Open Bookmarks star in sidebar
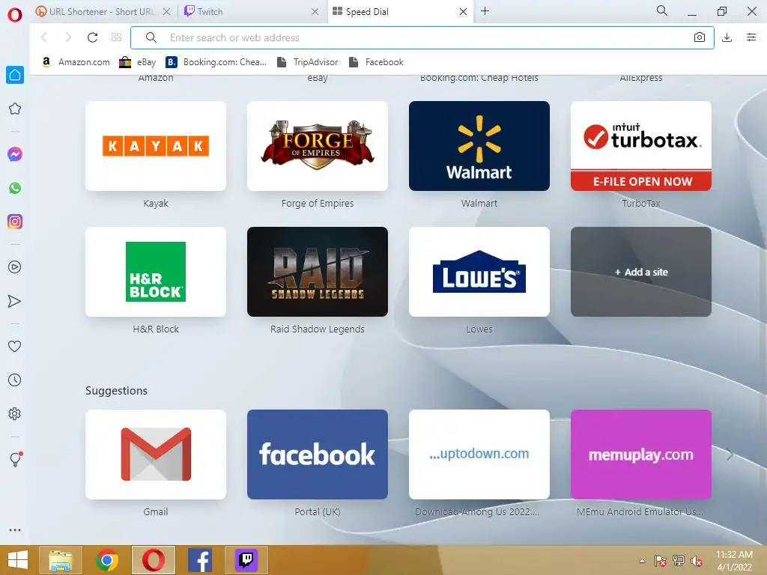This screenshot has width=767, height=575. click(x=15, y=109)
